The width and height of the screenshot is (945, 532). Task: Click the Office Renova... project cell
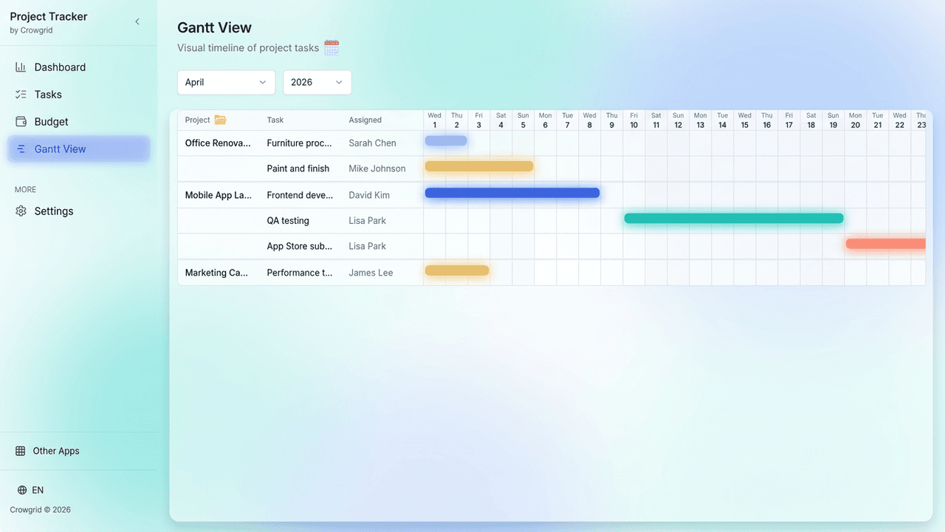(218, 143)
